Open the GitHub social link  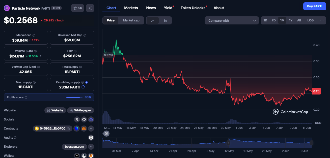click(84, 119)
